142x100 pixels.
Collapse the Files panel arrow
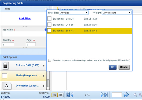[x=46, y=9]
